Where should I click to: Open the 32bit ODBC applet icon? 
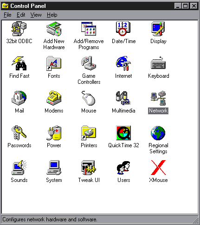pyautogui.click(x=19, y=29)
